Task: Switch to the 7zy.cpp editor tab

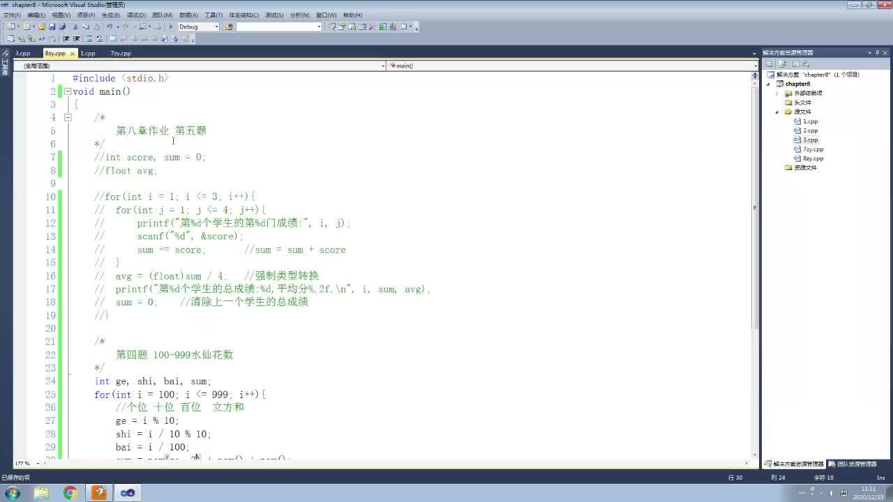Action: (120, 53)
